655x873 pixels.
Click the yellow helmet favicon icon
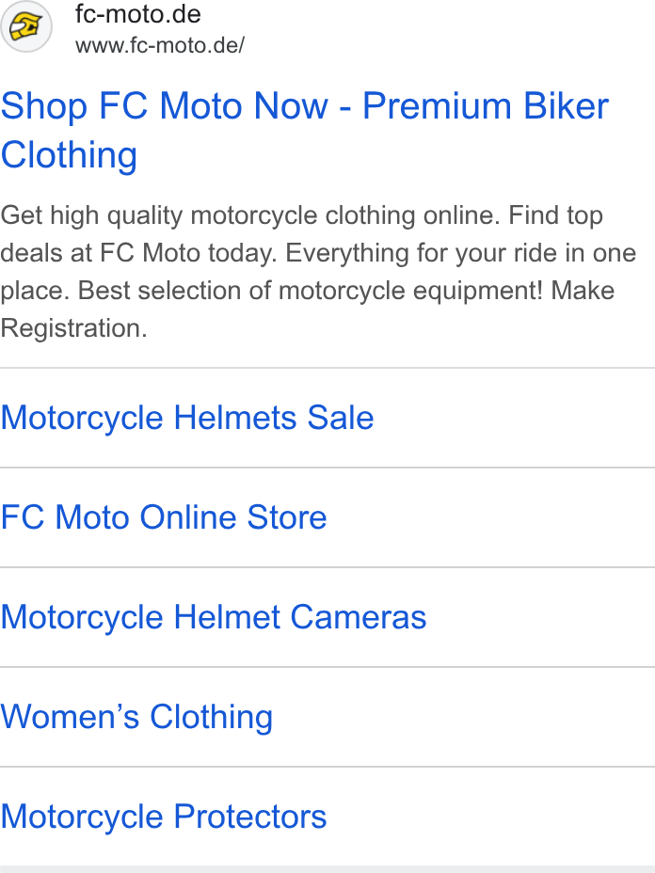26,26
